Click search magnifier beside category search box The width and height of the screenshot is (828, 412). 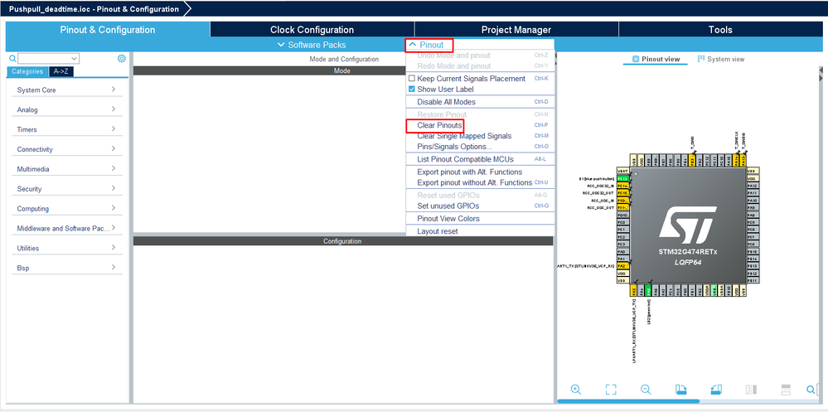[12, 59]
